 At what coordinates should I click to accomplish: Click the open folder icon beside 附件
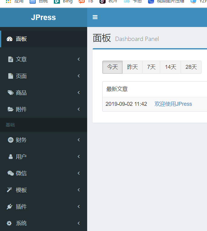coord(10,109)
